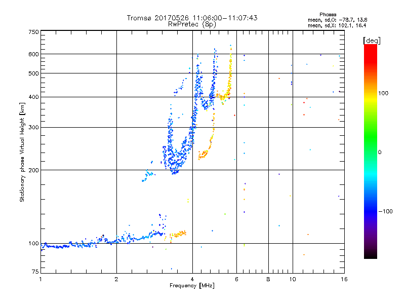Click the plot title 'Tromsø 20170526 11:06:00-11:07:43'
This screenshot has width=405, height=304.
coord(192,18)
